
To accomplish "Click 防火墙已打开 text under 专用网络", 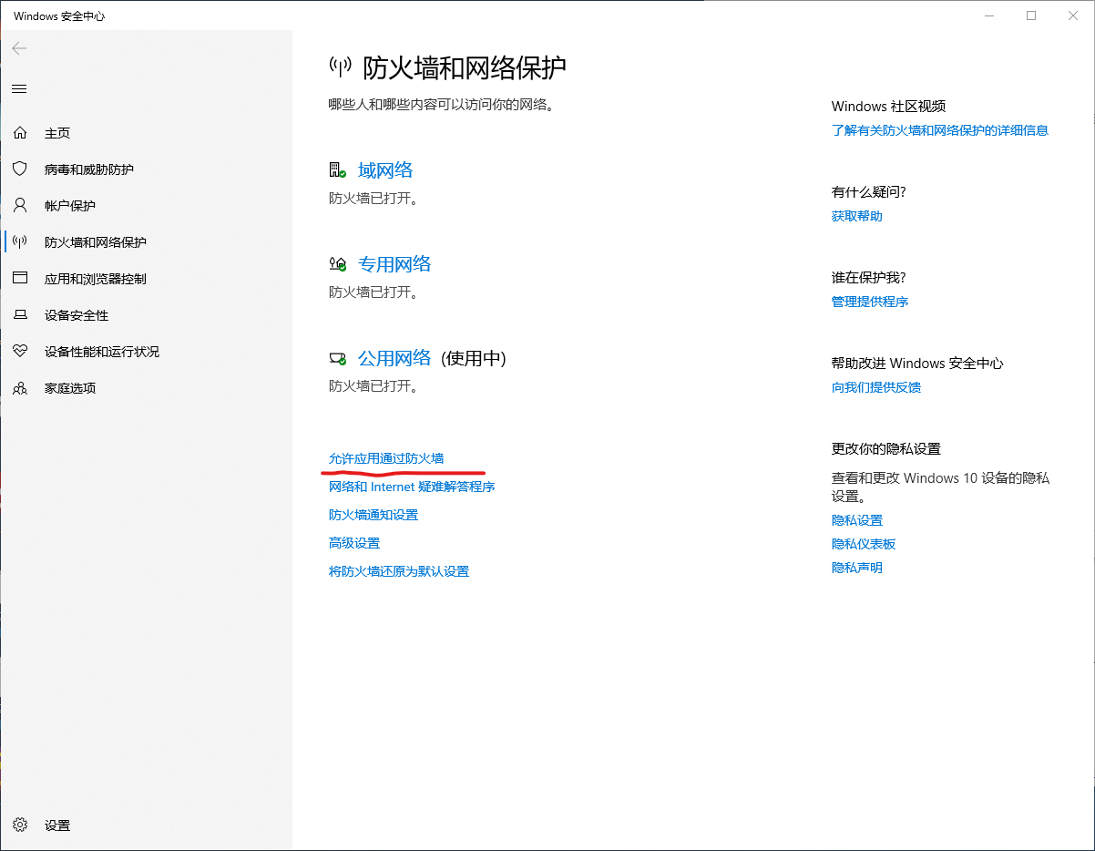I will tap(374, 292).
